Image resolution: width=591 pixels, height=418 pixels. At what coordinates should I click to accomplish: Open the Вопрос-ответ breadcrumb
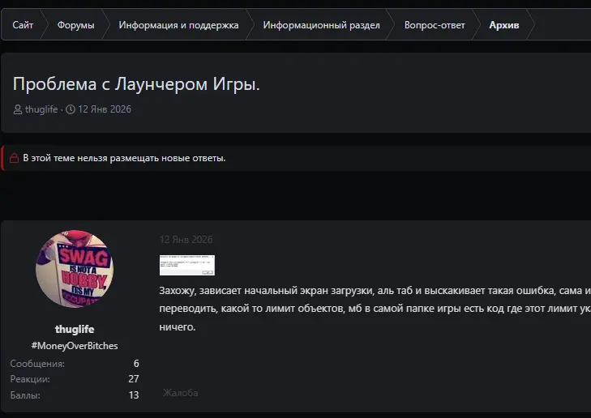[435, 25]
